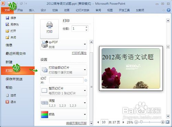Click the preview pane scroll down arrow
Image resolution: width=172 pixels, height=127 pixels.
click(x=168, y=116)
